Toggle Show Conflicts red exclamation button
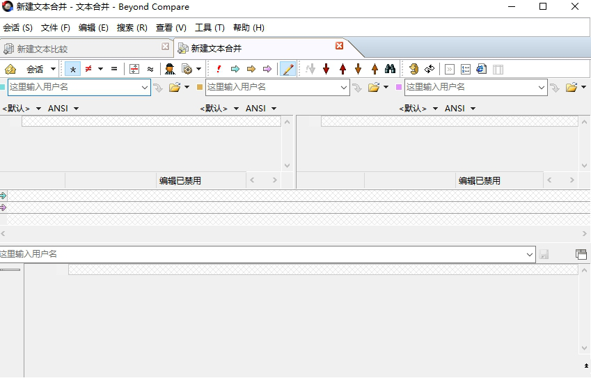This screenshot has width=591, height=392. point(219,69)
